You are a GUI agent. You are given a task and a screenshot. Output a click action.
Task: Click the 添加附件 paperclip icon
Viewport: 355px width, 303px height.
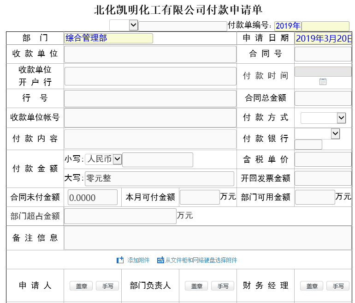tap(120, 260)
